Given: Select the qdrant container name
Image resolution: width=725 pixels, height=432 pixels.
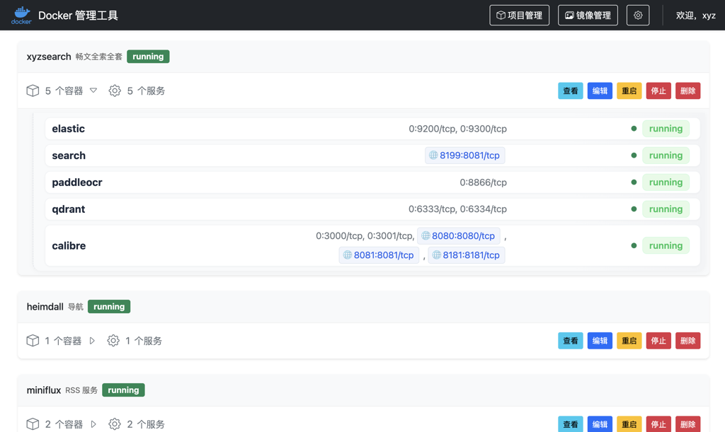Looking at the screenshot, I should point(69,209).
